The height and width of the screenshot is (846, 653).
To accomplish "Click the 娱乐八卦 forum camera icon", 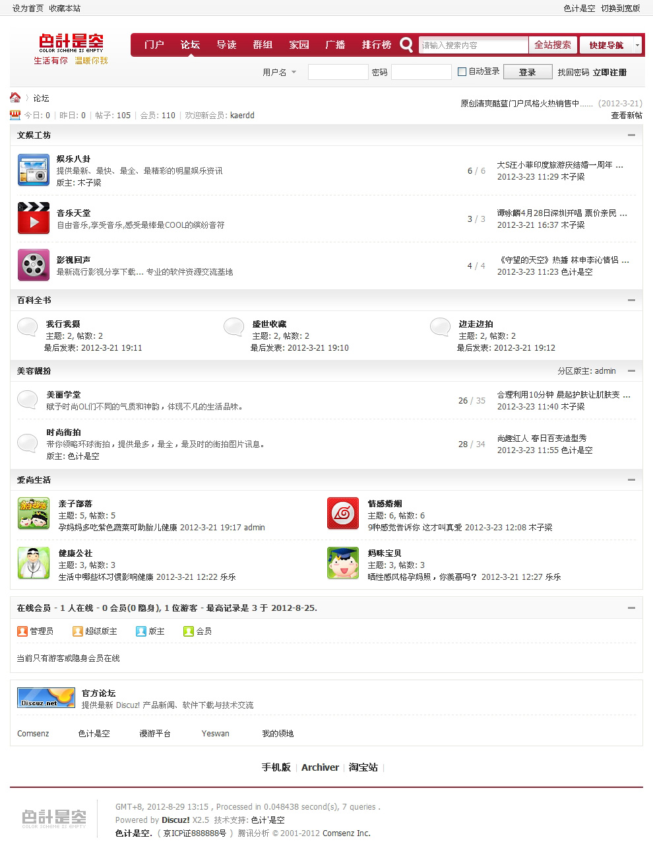I will [x=34, y=170].
